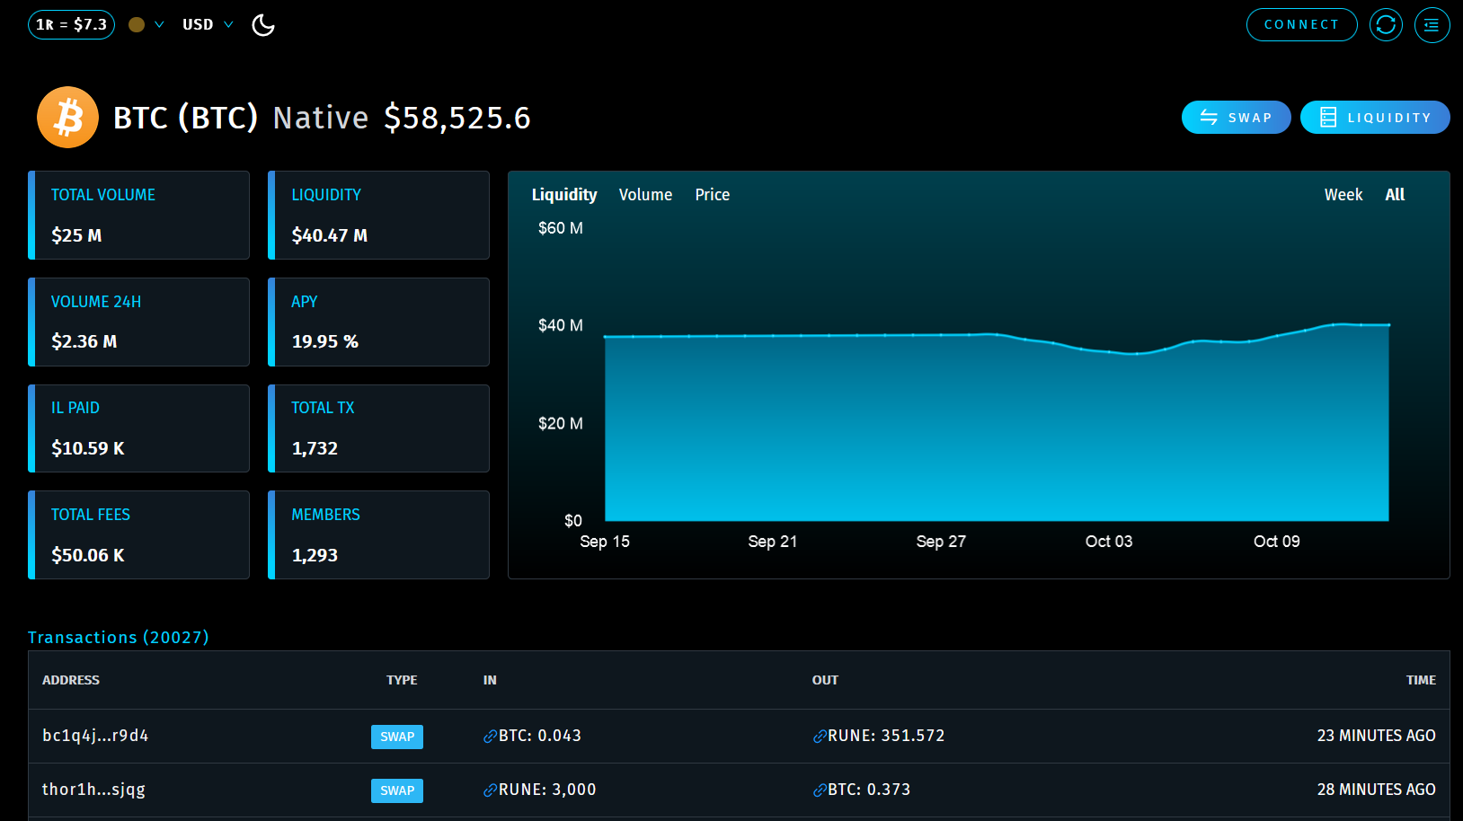Toggle dark mode with the moon icon
The height and width of the screenshot is (821, 1463).
(x=263, y=25)
